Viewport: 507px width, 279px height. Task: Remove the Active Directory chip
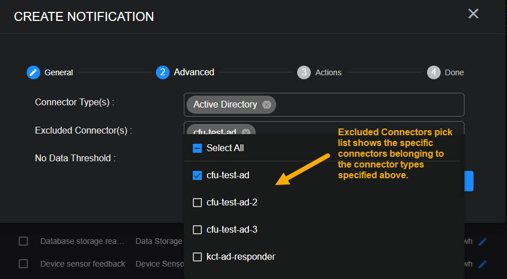pos(267,105)
